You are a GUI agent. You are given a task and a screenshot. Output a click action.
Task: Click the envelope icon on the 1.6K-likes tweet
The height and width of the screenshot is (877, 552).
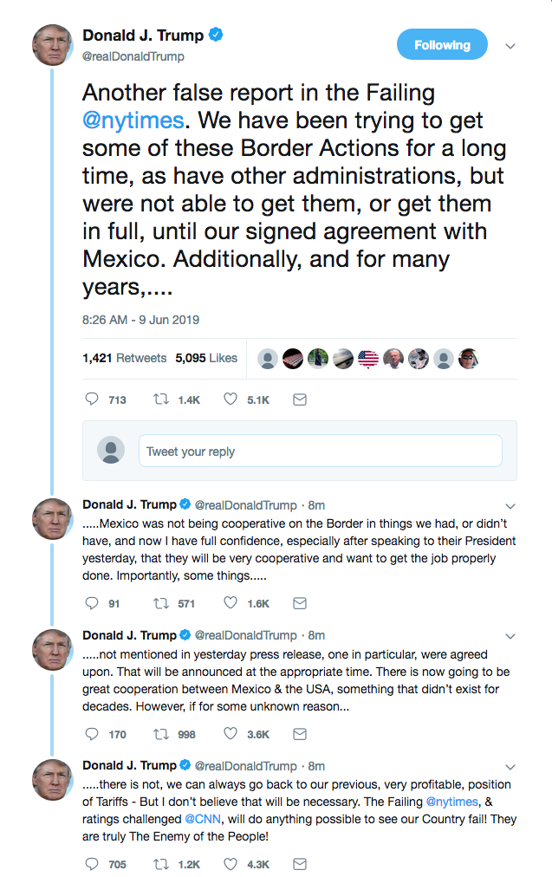300,603
